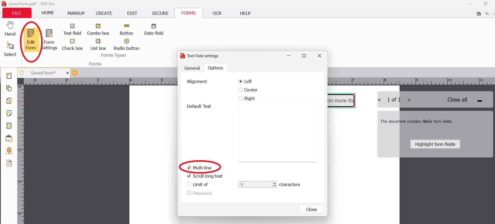Image resolution: width=495 pixels, height=224 pixels.
Task: Add a Button form element
Action: pyautogui.click(x=126, y=29)
